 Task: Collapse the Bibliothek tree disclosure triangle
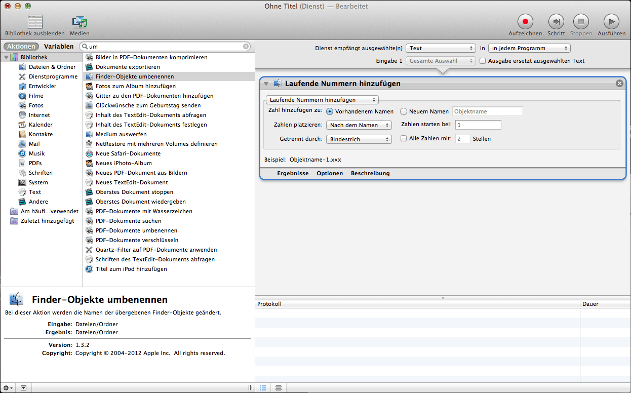pos(6,58)
